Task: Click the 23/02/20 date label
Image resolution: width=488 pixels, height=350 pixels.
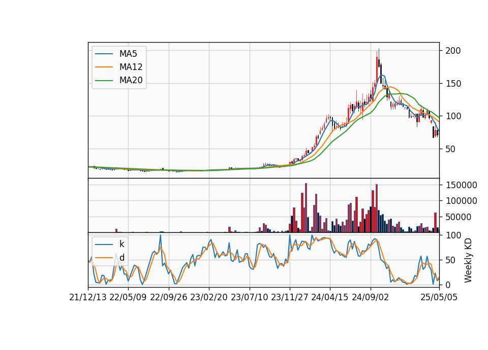Action: [x=209, y=298]
